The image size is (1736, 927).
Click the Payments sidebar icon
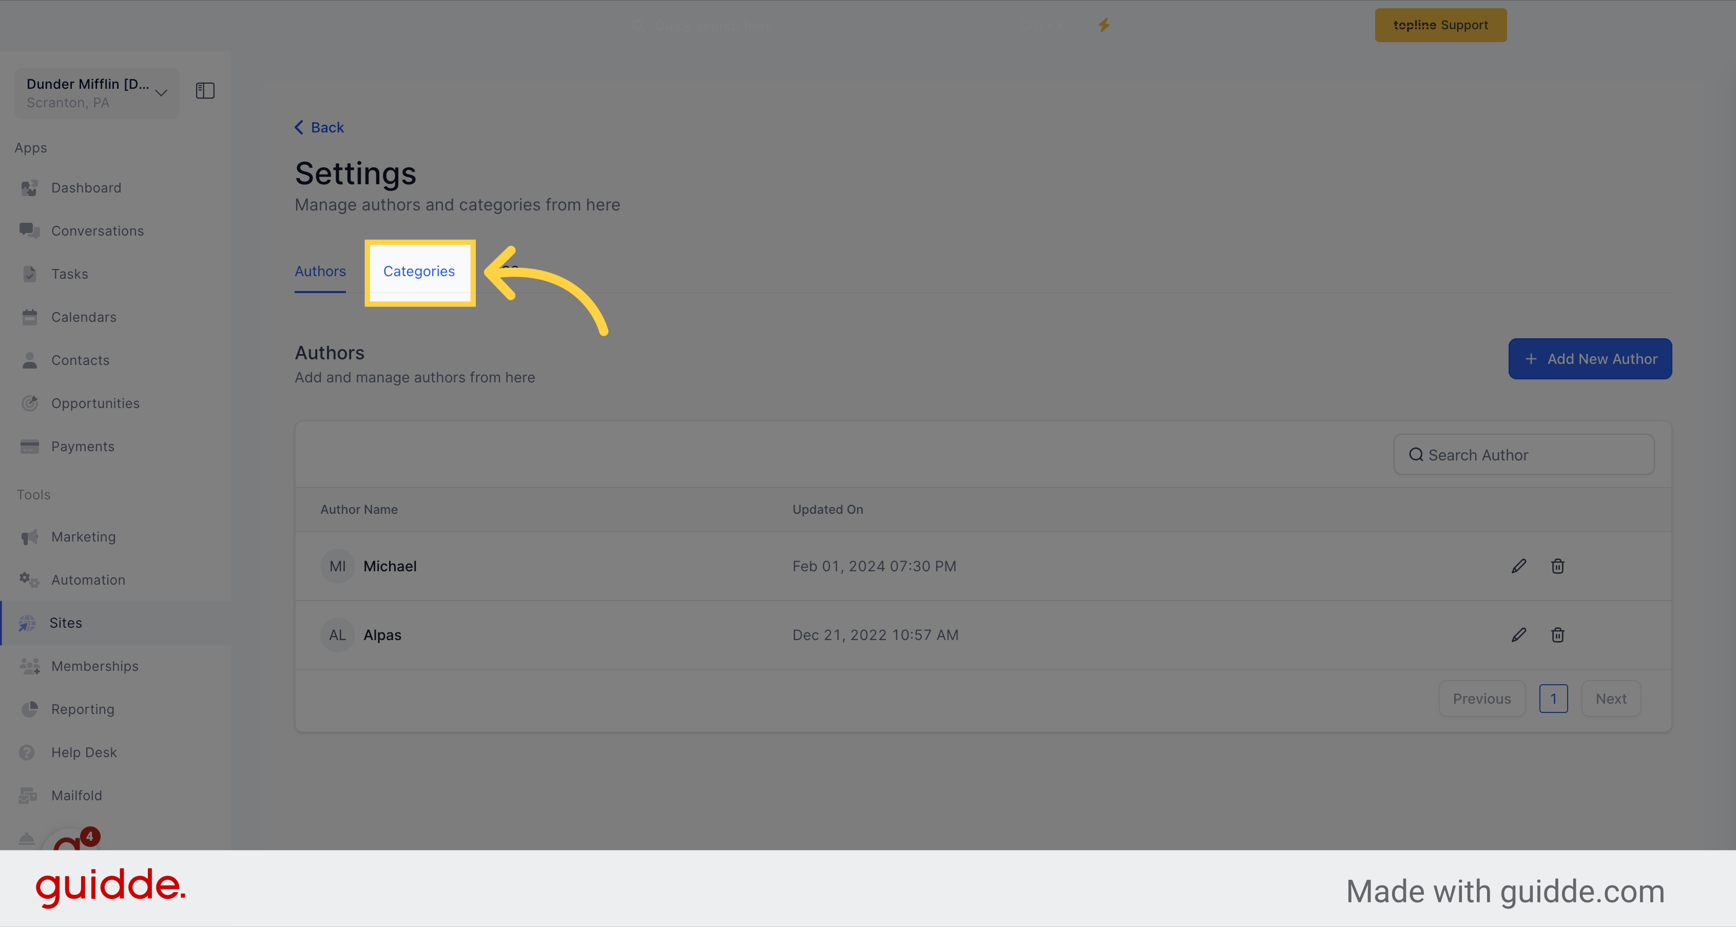[30, 446]
